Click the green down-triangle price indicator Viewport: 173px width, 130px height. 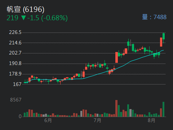[x=23, y=18]
